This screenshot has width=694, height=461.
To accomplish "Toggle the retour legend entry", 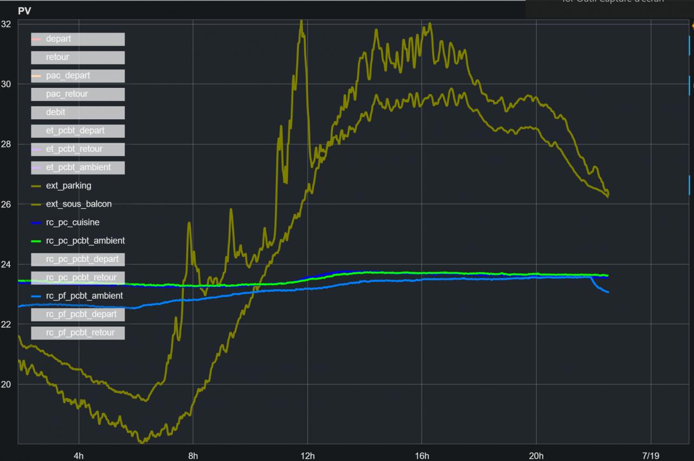I will [x=78, y=57].
